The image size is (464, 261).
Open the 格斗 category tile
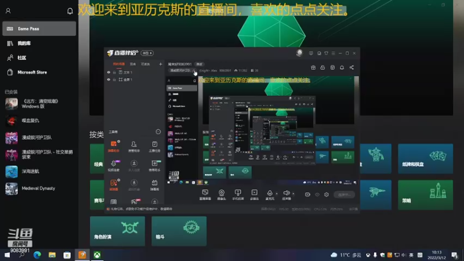(179, 231)
